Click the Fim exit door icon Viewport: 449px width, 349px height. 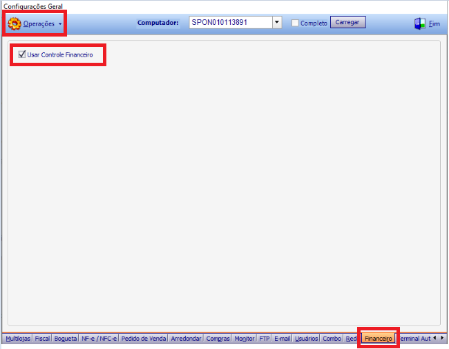[419, 23]
